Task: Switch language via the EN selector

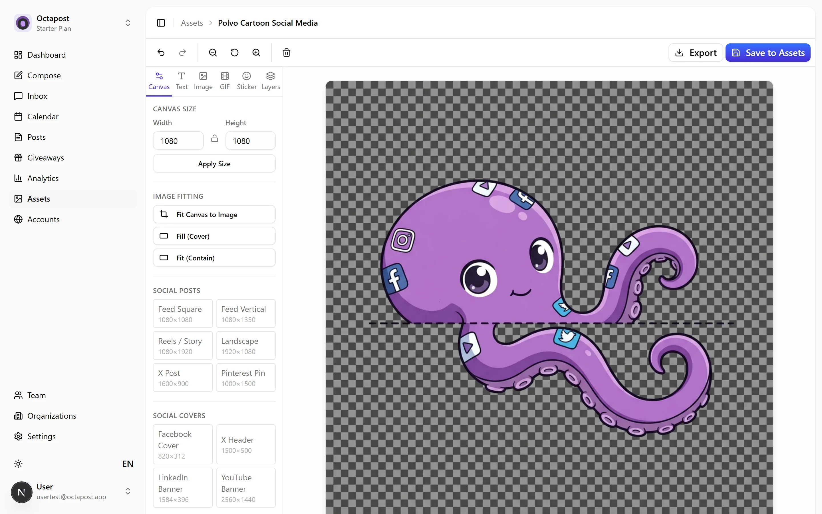Action: tap(128, 464)
